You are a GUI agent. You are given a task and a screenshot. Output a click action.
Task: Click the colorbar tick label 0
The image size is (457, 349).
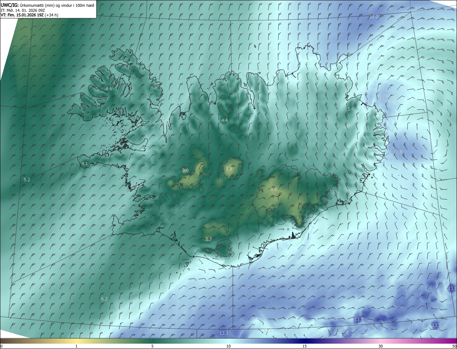1,346
